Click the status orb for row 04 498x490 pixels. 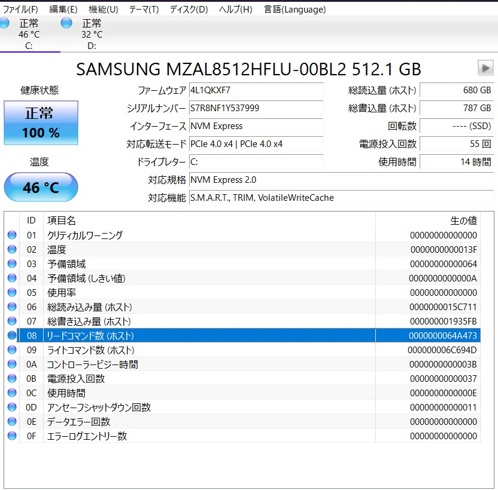12,278
